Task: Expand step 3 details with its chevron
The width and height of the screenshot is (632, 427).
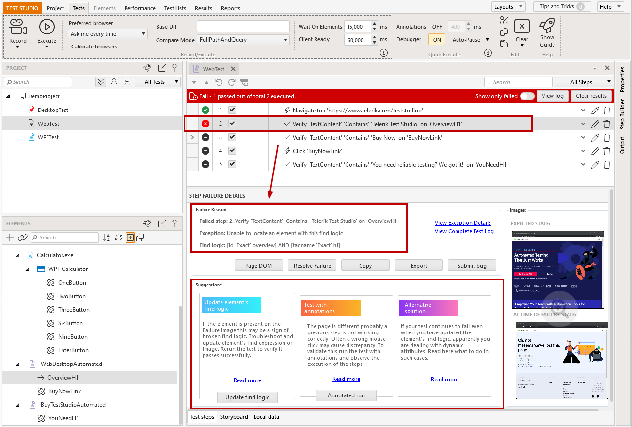Action: coord(583,138)
